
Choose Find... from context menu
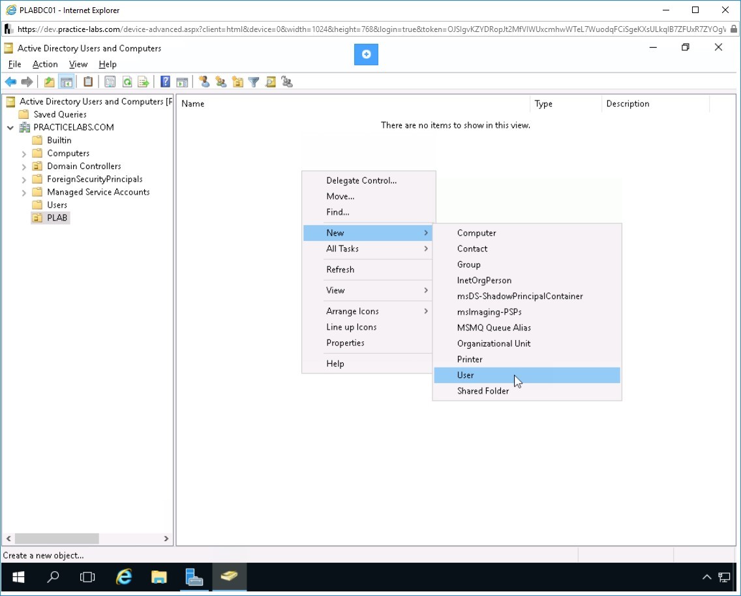pyautogui.click(x=368, y=212)
